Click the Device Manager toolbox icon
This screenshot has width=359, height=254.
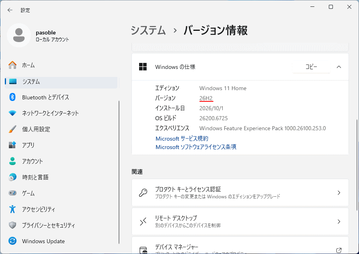[x=143, y=250]
